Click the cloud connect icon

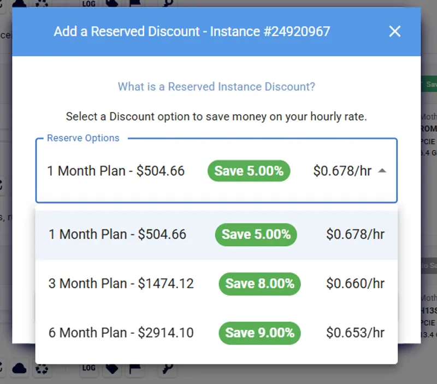(19, 369)
